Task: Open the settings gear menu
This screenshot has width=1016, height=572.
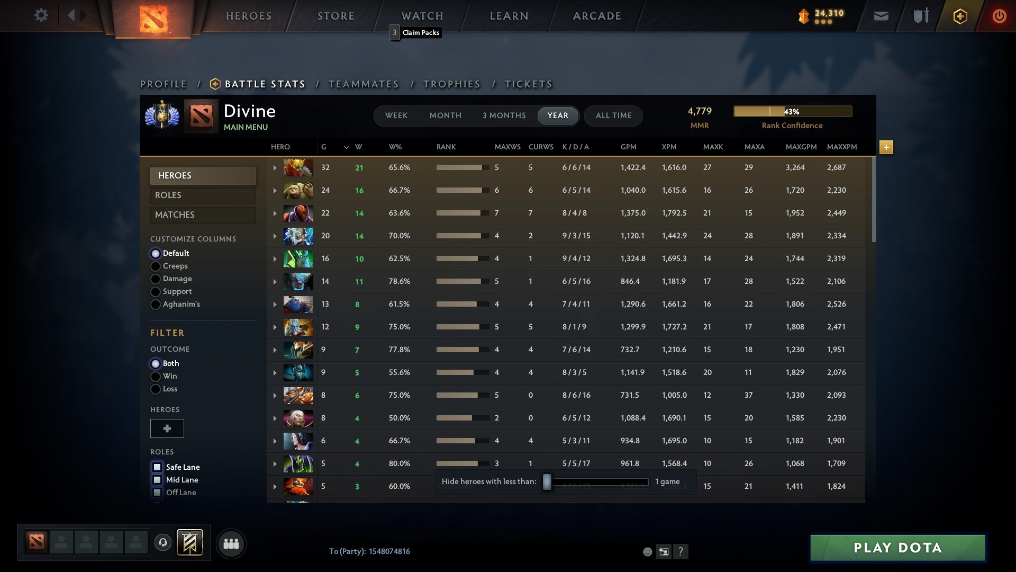Action: (x=41, y=15)
